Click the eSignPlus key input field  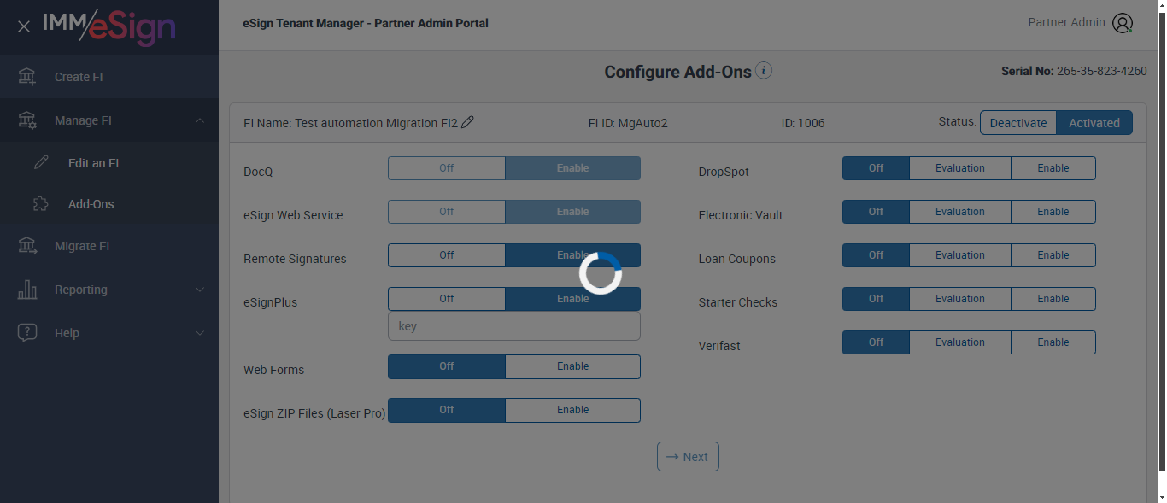[x=513, y=326]
